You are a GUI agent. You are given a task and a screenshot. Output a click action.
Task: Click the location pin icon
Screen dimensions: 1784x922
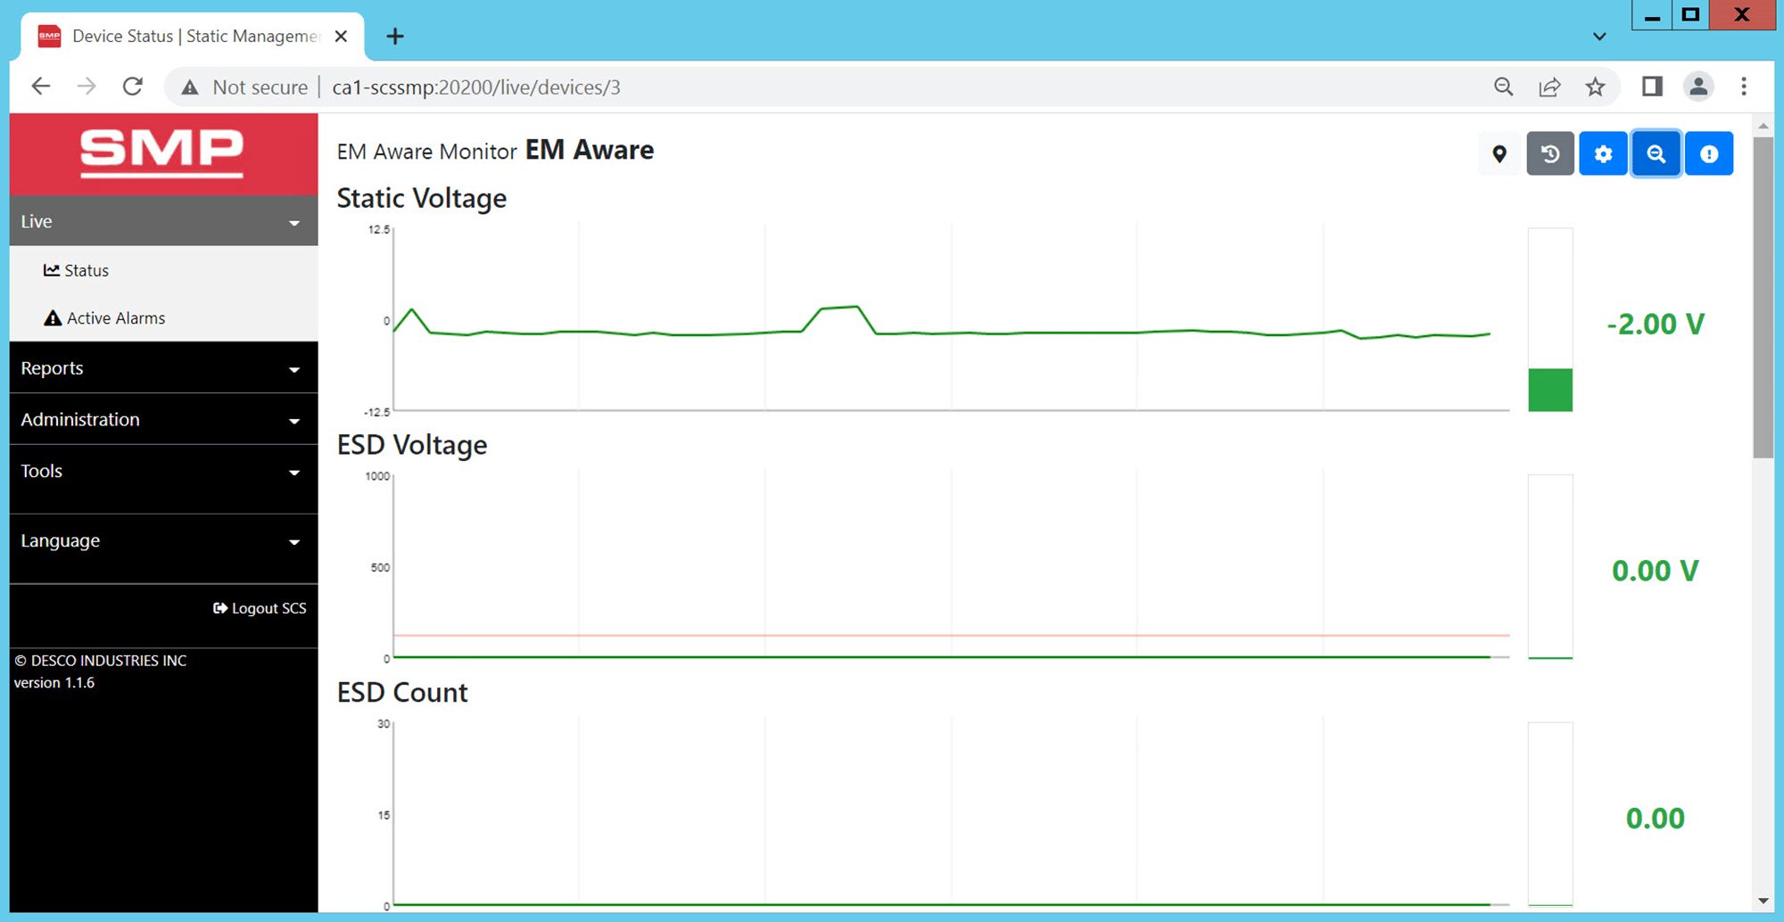1499,153
